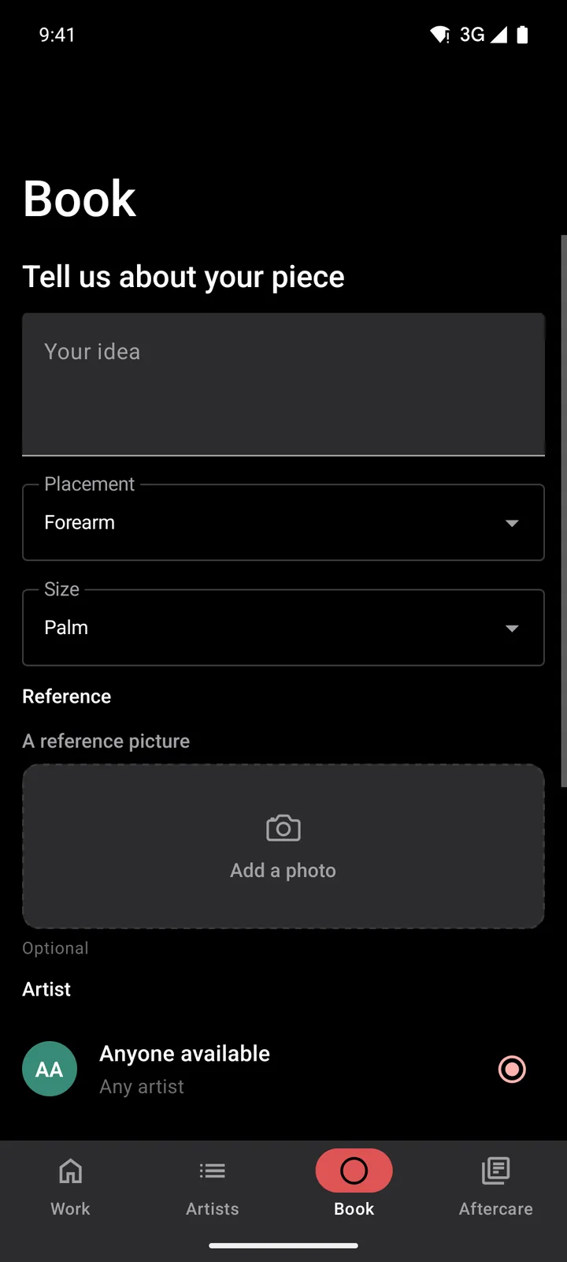Tap the Wi-Fi status icon
This screenshot has height=1262, width=567.
pyautogui.click(x=439, y=34)
